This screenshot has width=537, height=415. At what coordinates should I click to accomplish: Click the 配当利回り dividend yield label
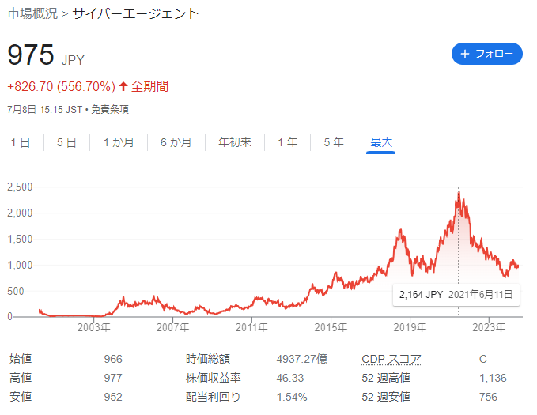tap(213, 397)
